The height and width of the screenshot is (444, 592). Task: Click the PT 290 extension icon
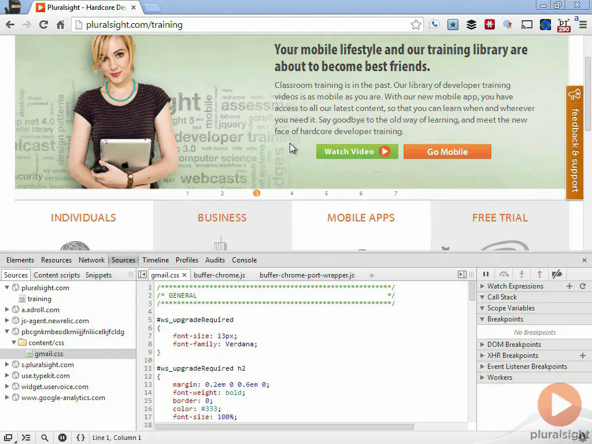pos(564,25)
